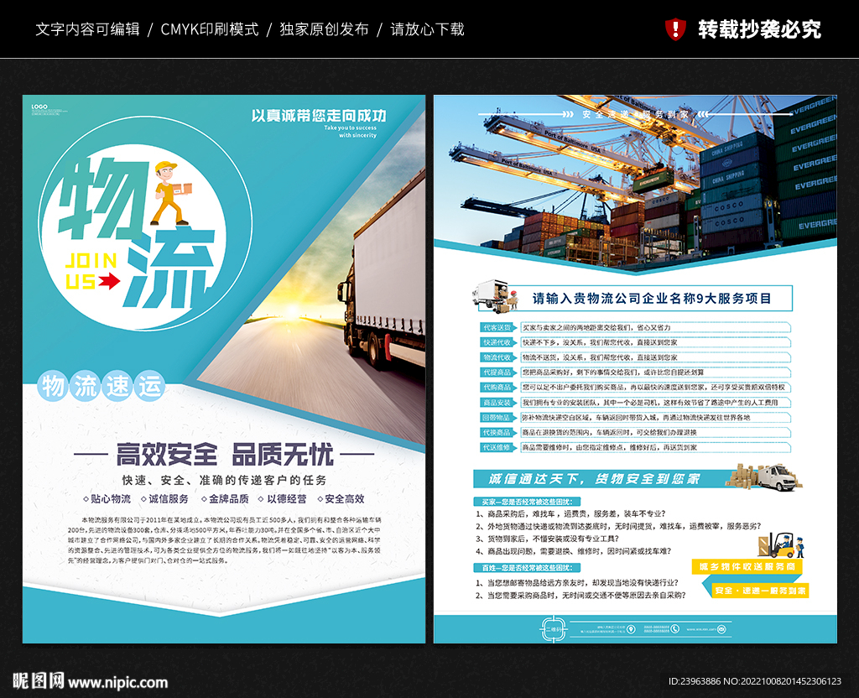The width and height of the screenshot is (859, 698).
Task: Click the location pin icon in the footer
Action: 631,629
